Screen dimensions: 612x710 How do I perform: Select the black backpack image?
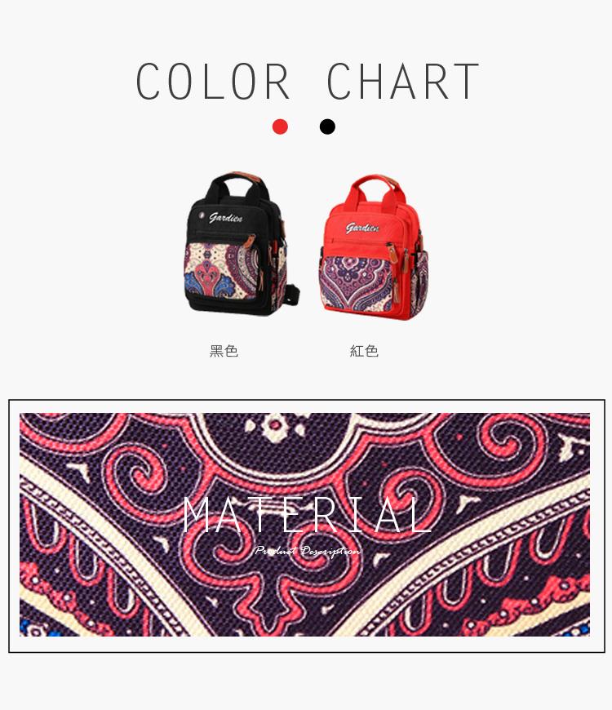pyautogui.click(x=242, y=244)
